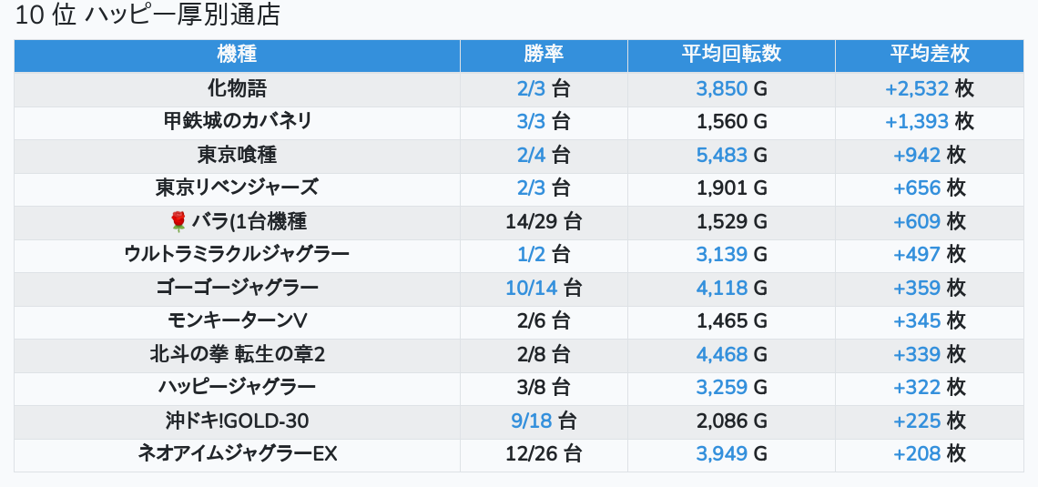
Task: Click the ゴーゴージャグラー machine name
Action: point(237,288)
